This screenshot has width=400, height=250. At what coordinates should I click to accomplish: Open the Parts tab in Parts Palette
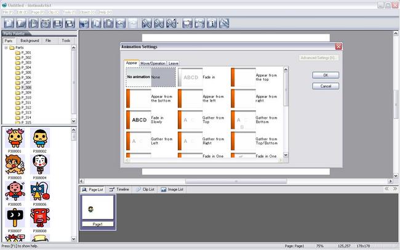(x=9, y=41)
